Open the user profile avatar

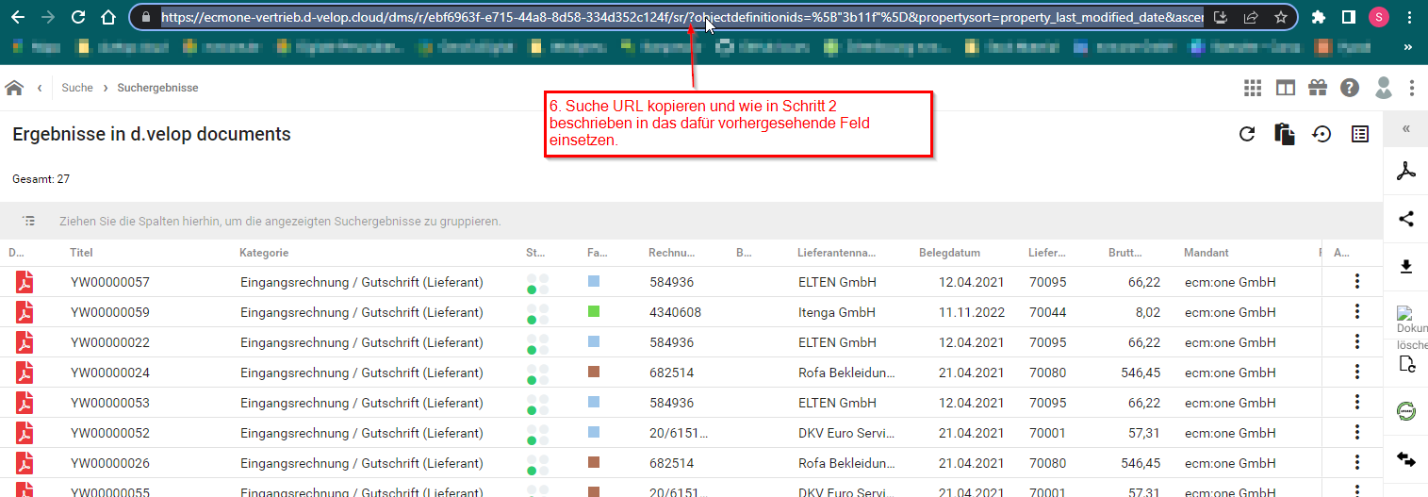pyautogui.click(x=1383, y=88)
